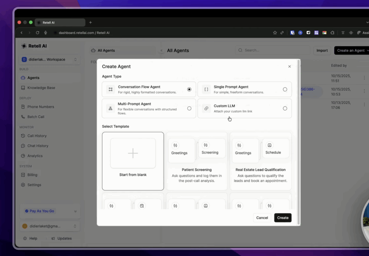Open Batch Call from the sidebar
Image resolution: width=369 pixels, height=256 pixels.
22,116
